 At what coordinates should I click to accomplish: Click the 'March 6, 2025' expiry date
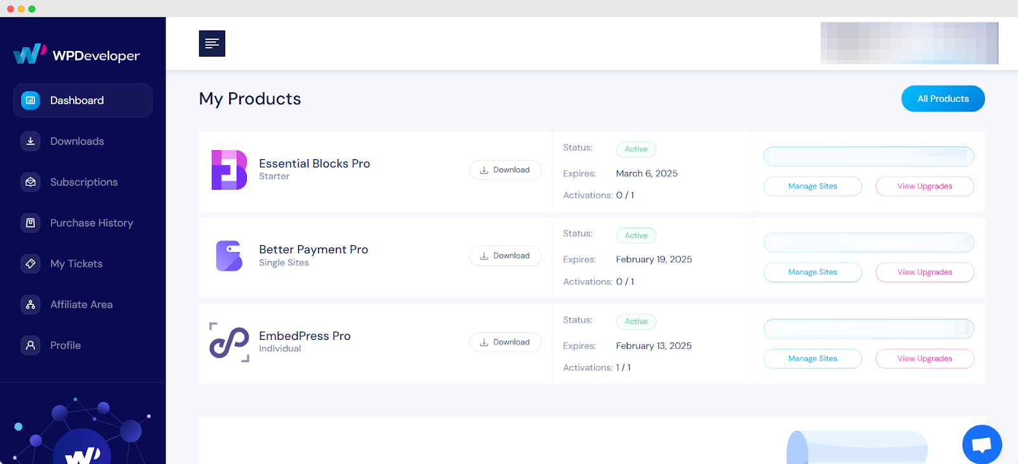[646, 174]
